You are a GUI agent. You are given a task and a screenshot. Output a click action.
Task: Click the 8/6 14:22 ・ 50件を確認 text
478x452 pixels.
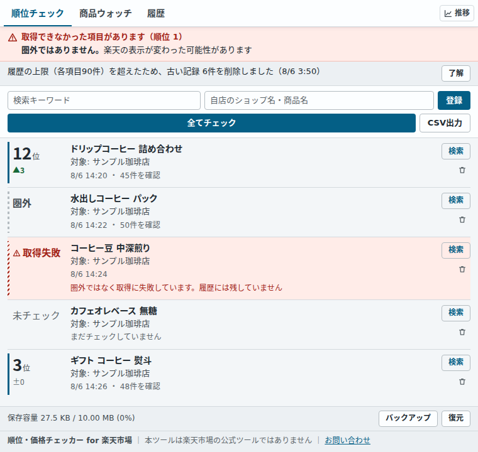(x=115, y=225)
